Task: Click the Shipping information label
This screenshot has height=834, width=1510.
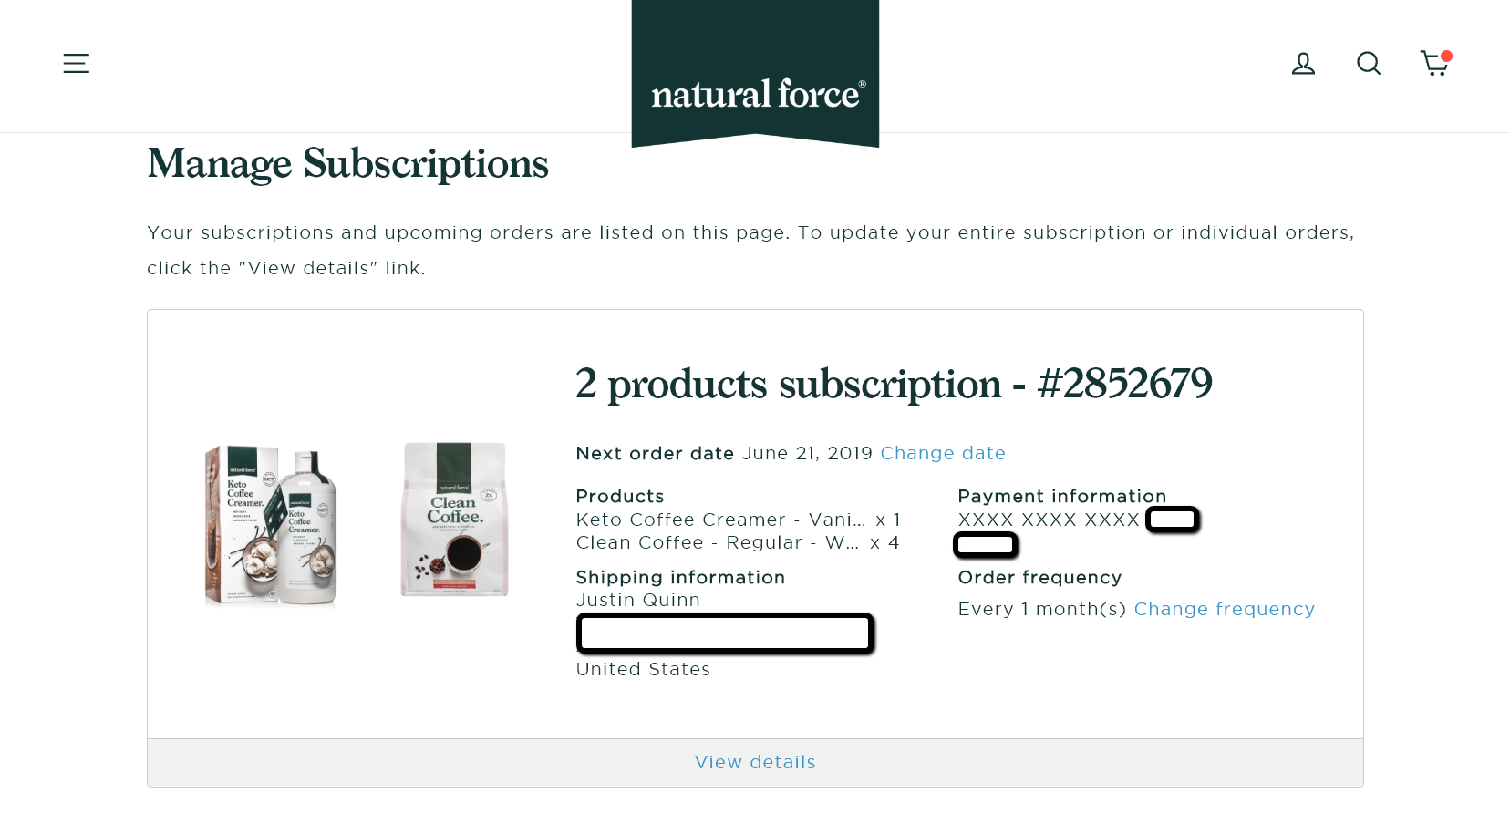Action: pos(680,577)
